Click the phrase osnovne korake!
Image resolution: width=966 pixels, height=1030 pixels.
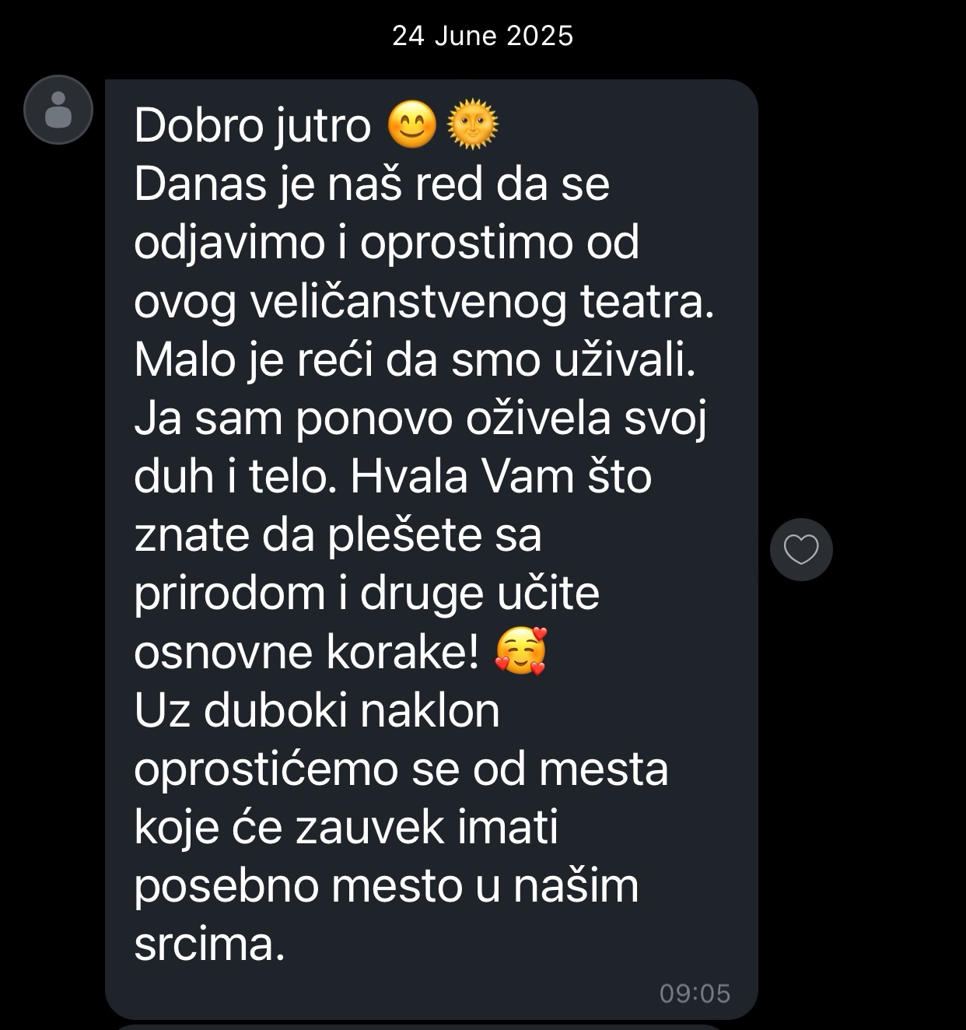click(306, 652)
